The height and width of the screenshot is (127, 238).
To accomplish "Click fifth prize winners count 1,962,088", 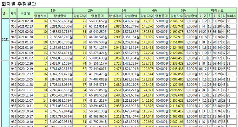I will coord(177,117).
